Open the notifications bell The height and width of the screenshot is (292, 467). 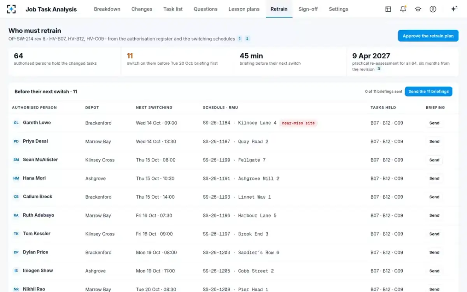coord(403,9)
